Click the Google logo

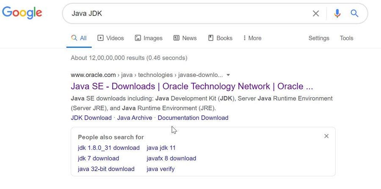click(x=22, y=13)
